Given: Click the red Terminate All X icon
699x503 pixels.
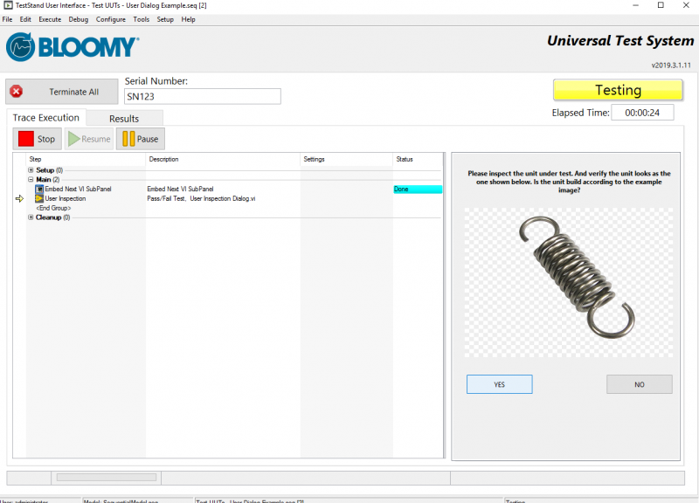Looking at the screenshot, I should (17, 92).
